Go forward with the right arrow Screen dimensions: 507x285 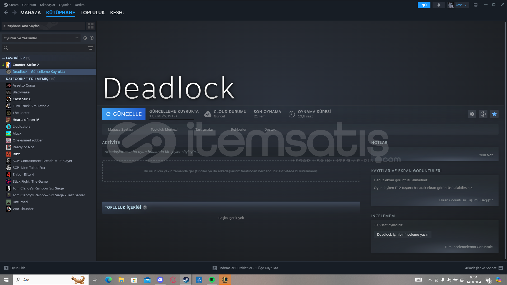[x=15, y=12]
